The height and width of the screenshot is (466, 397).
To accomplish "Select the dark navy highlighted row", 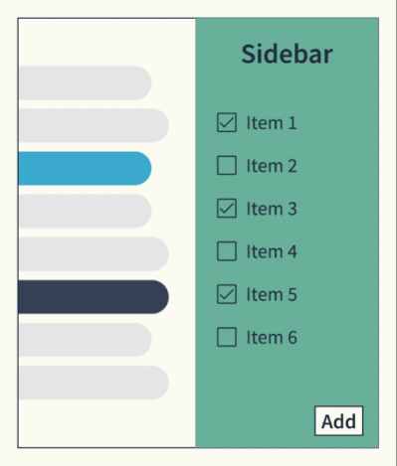I will tap(94, 297).
